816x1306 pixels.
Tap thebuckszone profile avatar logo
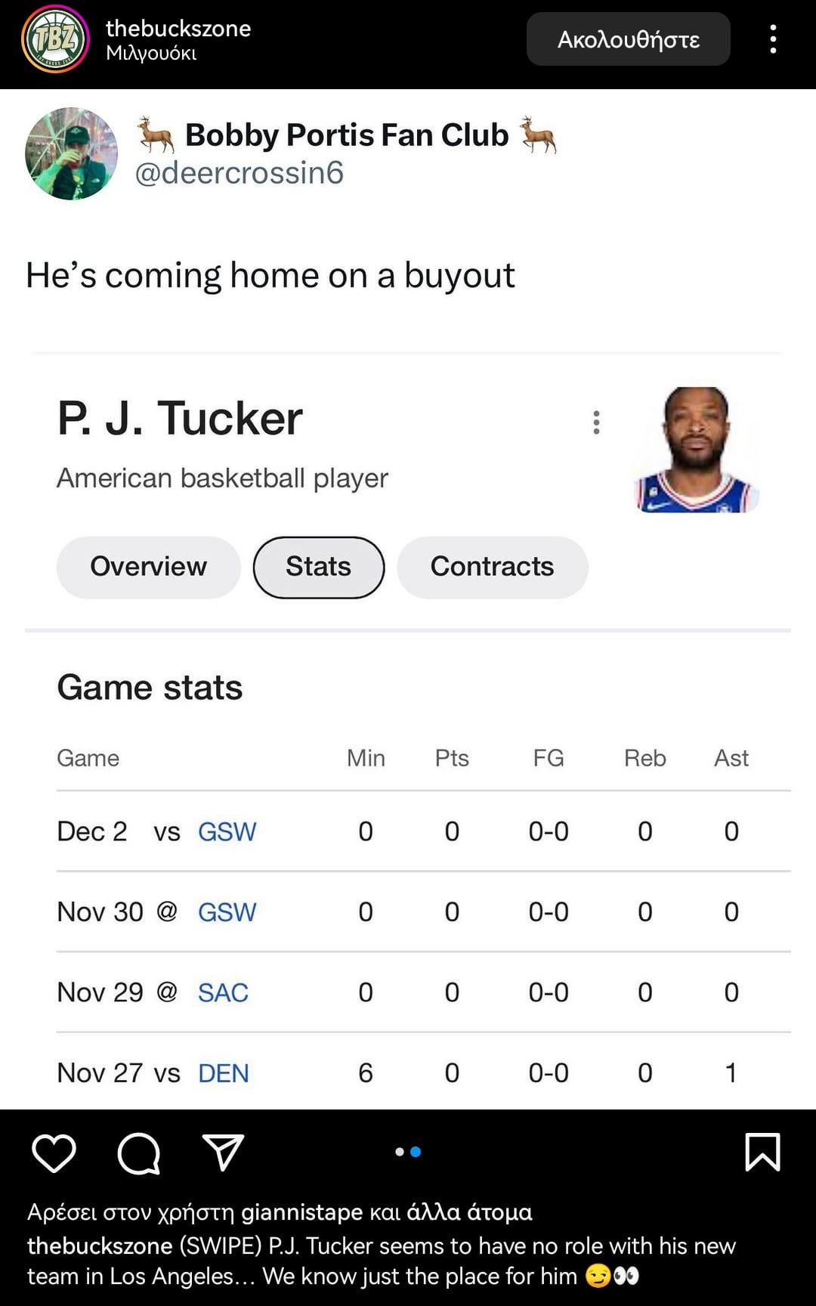pyautogui.click(x=55, y=39)
